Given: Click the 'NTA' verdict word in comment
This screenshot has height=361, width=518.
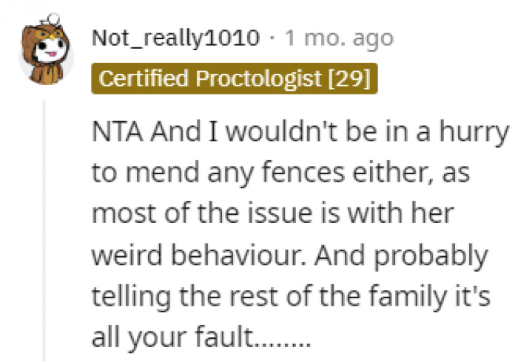Looking at the screenshot, I should point(117,131).
